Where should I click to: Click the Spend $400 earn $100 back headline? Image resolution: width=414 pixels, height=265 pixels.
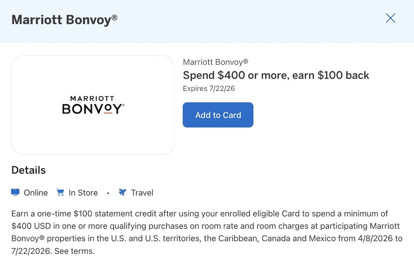click(x=276, y=75)
